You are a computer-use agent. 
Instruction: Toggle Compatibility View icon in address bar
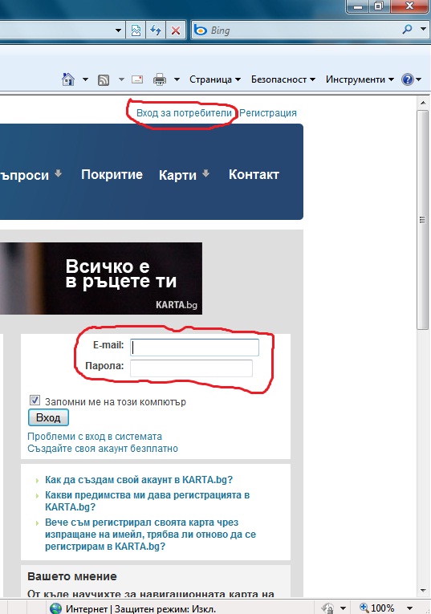pos(136,30)
